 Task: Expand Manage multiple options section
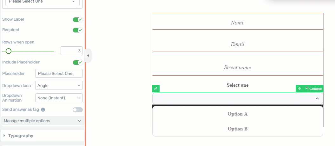pos(43,121)
